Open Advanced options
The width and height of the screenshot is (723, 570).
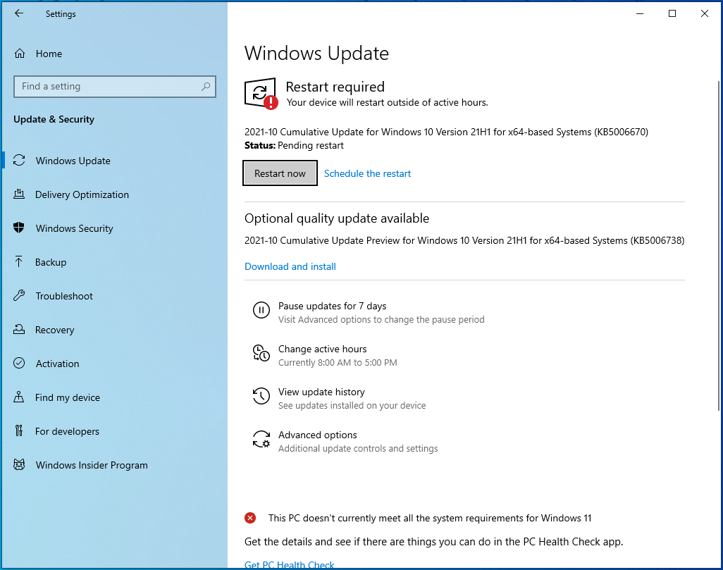[317, 435]
